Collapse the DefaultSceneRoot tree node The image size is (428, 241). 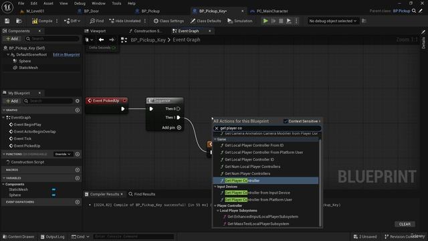tap(8, 55)
